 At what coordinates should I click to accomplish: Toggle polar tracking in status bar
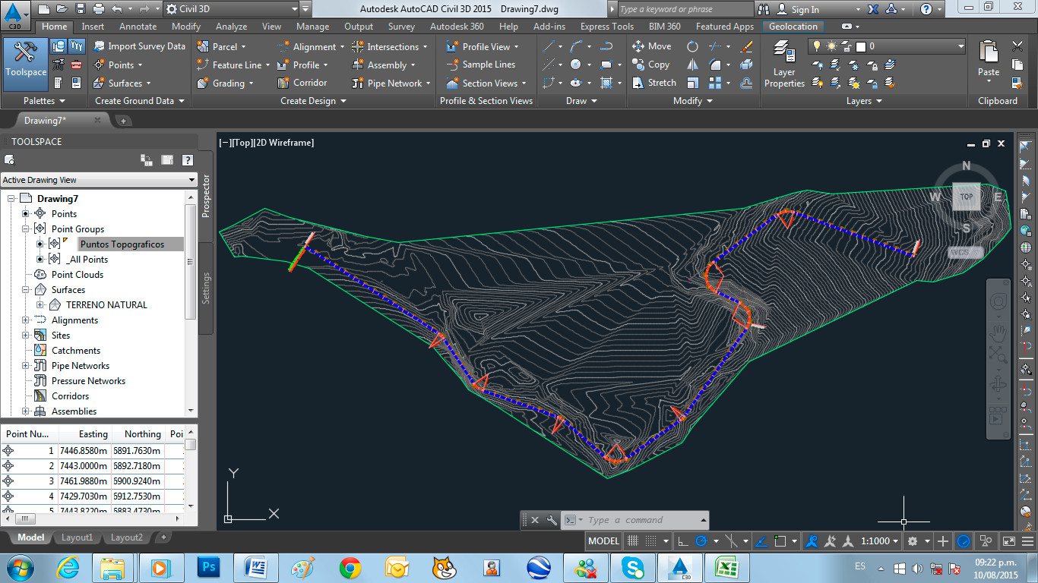click(x=701, y=541)
